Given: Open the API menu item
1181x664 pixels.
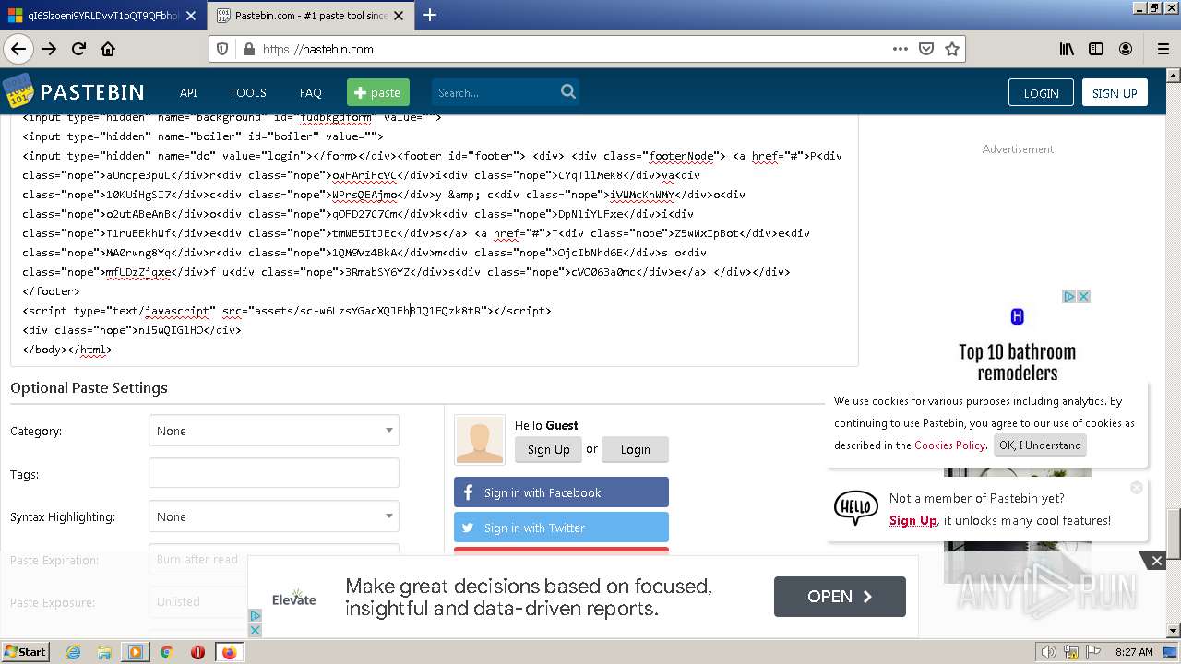Looking at the screenshot, I should click(188, 92).
